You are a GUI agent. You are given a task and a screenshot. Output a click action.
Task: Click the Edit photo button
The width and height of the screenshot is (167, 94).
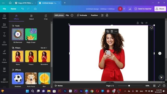(59, 15)
